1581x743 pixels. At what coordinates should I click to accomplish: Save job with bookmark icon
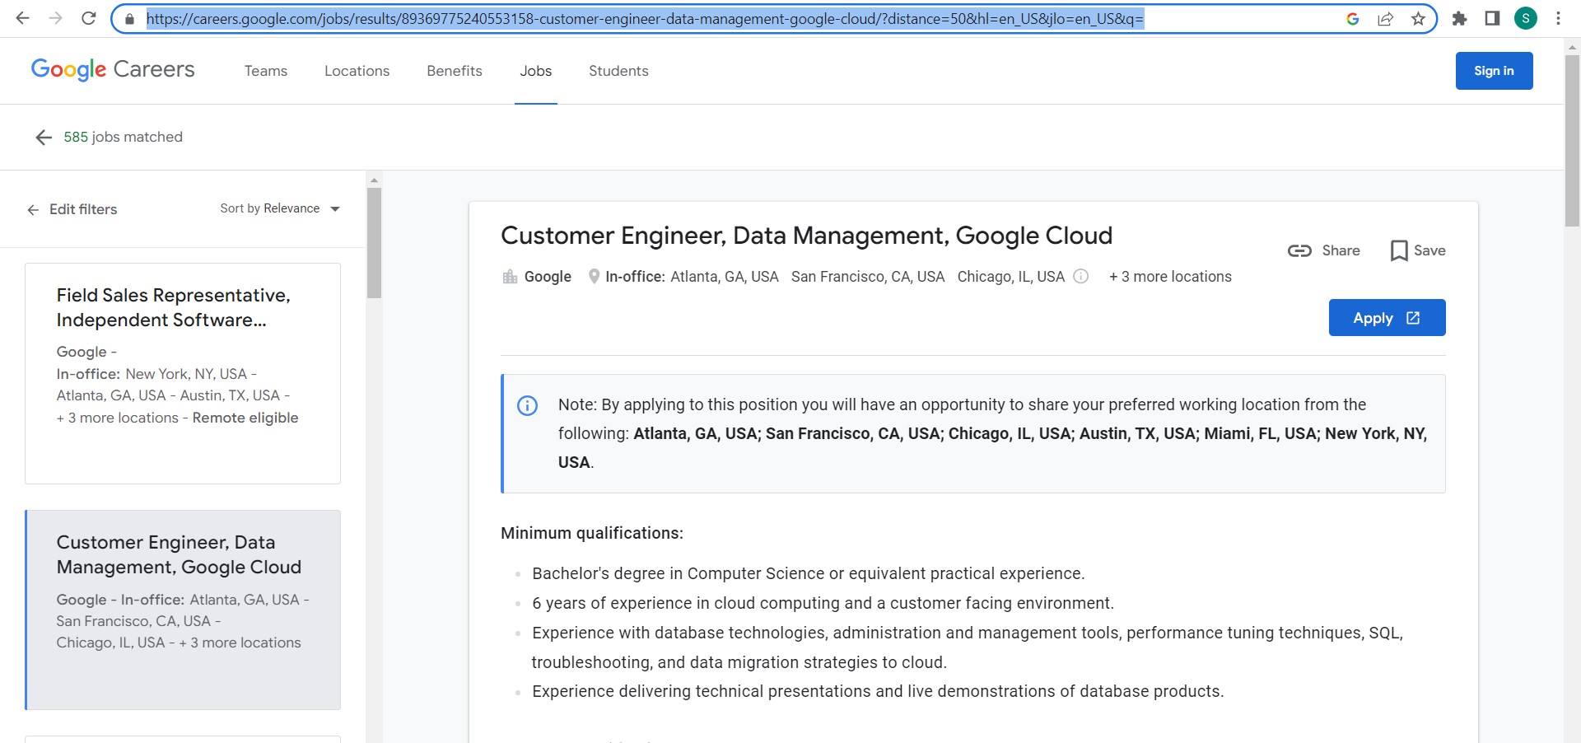tap(1417, 250)
